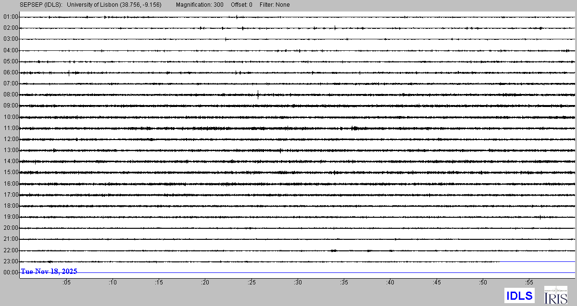
Task: Click the 00:00 hour row label
Action: pyautogui.click(x=10, y=272)
